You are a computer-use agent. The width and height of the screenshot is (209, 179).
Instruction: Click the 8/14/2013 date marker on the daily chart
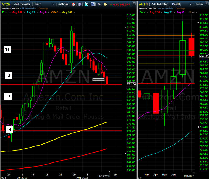point(104,176)
